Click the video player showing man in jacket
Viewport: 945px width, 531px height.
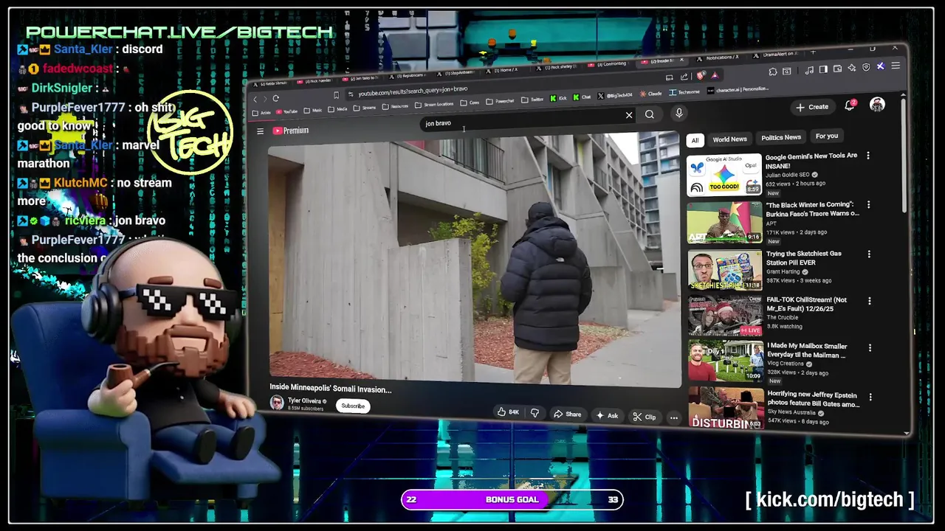474,260
